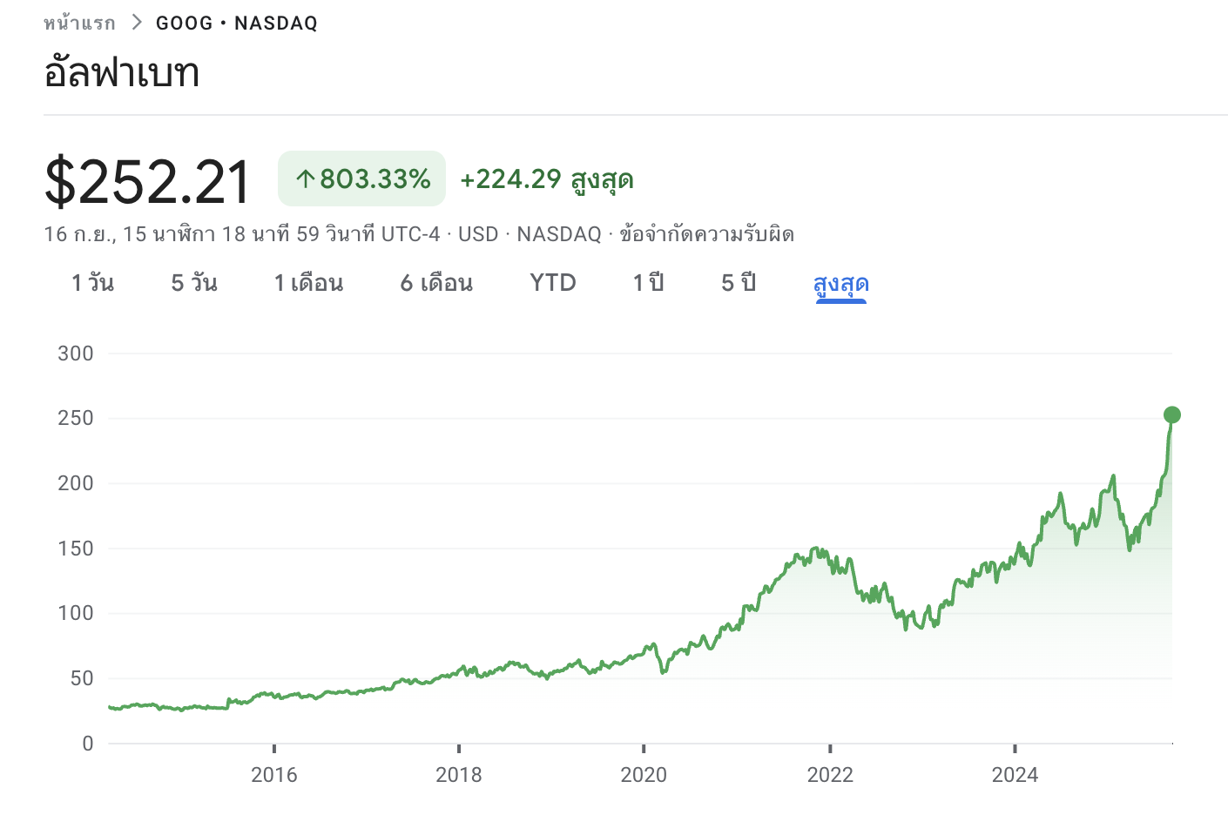Image resolution: width=1228 pixels, height=815 pixels.
Task: Switch to the 5 วัน range tab
Action: pos(194,283)
